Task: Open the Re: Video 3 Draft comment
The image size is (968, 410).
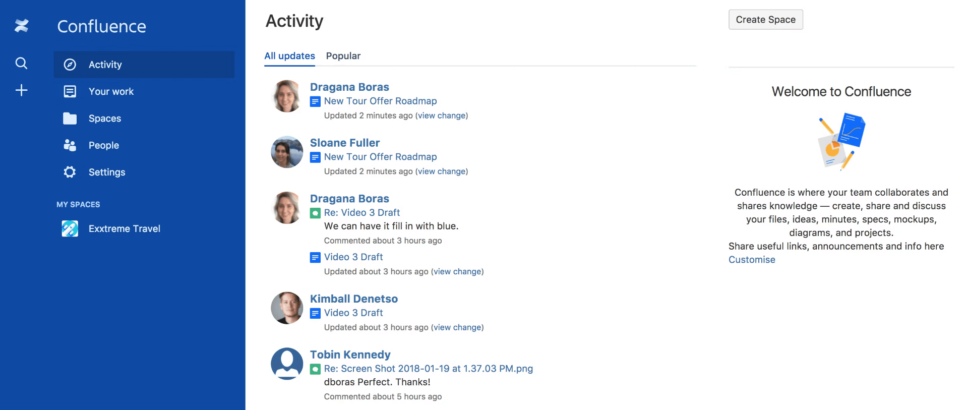Action: (362, 213)
